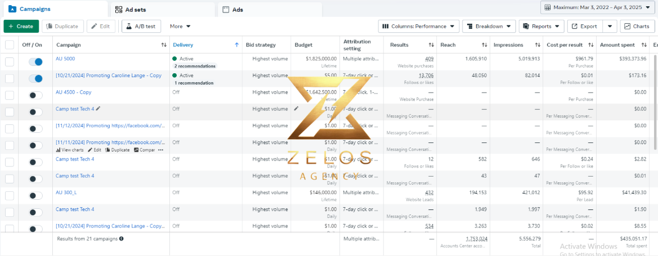Click the $393,373.96 amount spent cell
This screenshot has width=658, height=256.
pyautogui.click(x=632, y=58)
